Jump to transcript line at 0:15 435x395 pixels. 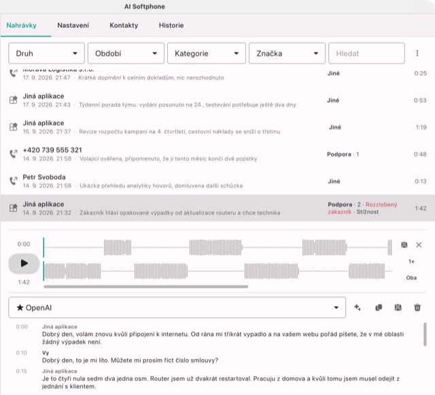tap(21, 371)
